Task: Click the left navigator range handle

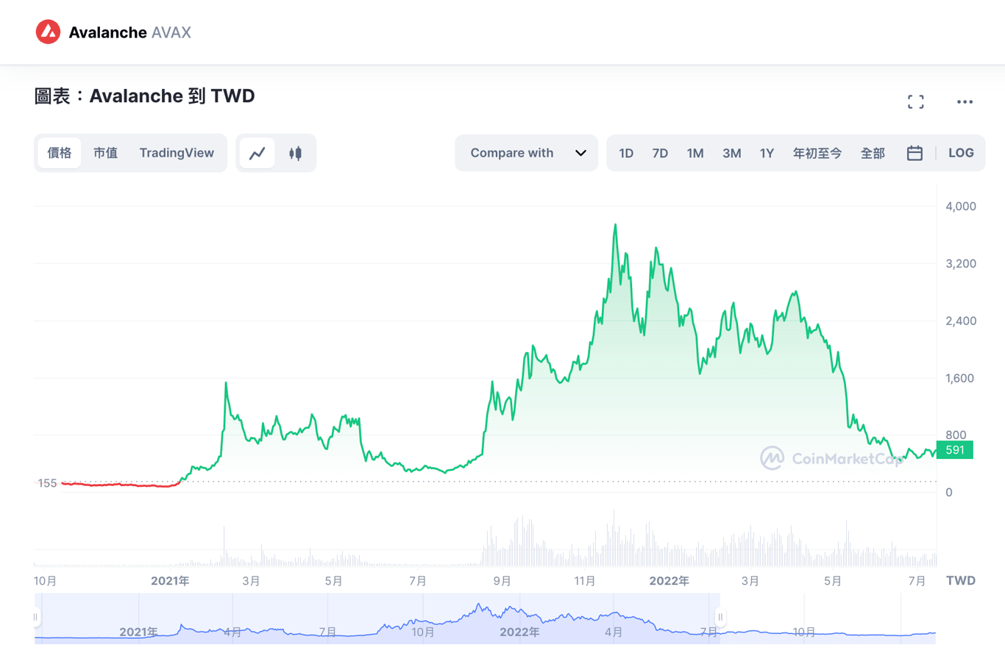Action: tap(36, 617)
